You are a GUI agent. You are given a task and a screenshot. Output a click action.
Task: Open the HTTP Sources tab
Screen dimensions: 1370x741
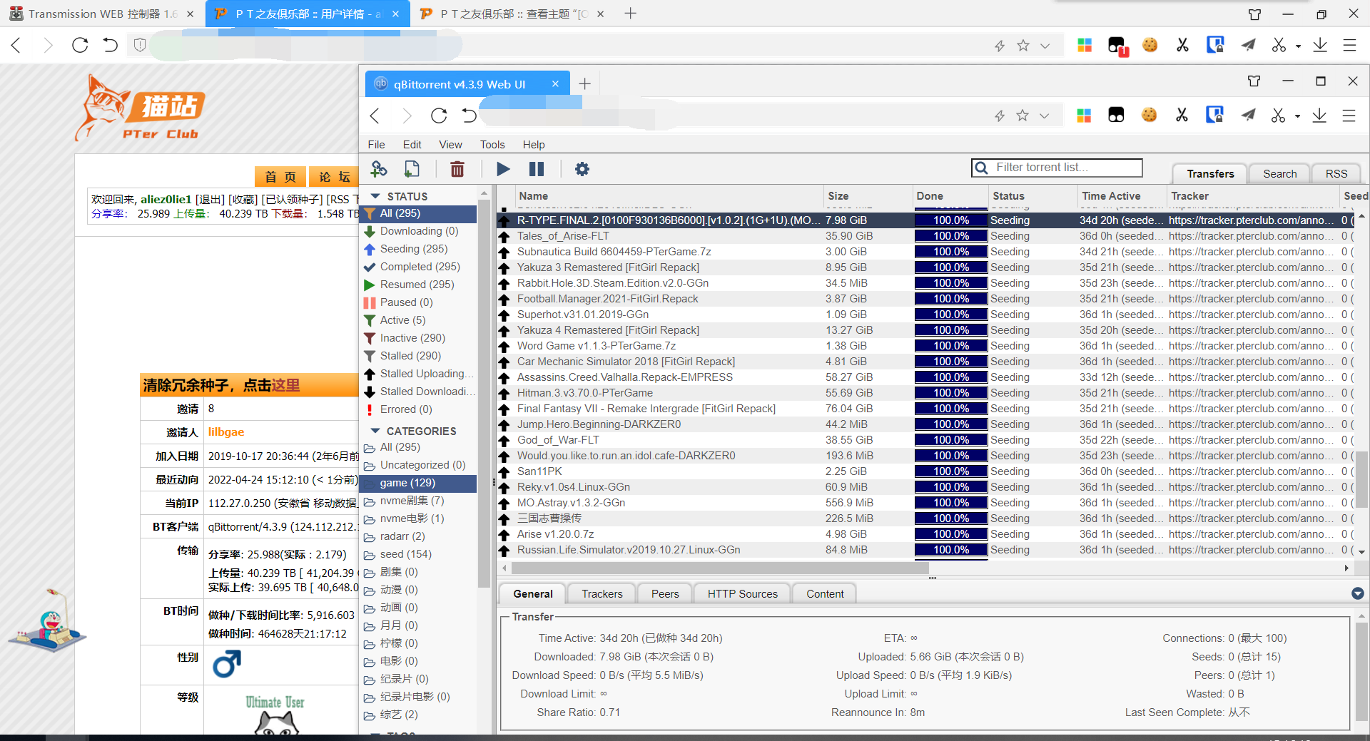742,594
